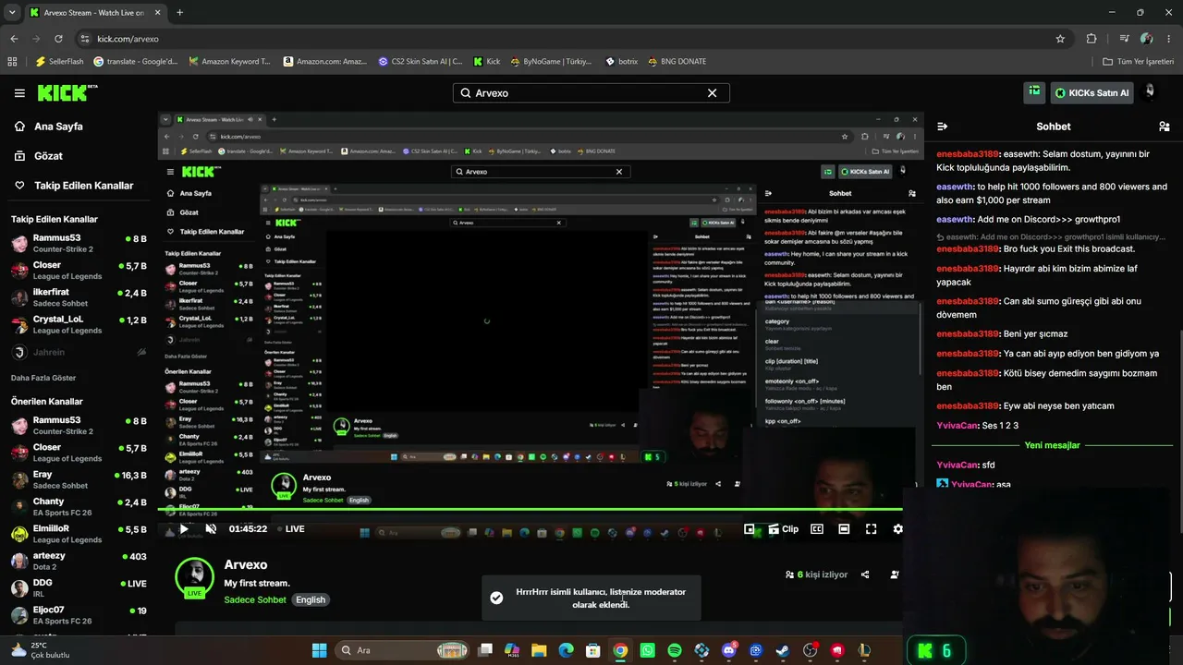Open the ByNoGame bookmark

click(x=551, y=62)
